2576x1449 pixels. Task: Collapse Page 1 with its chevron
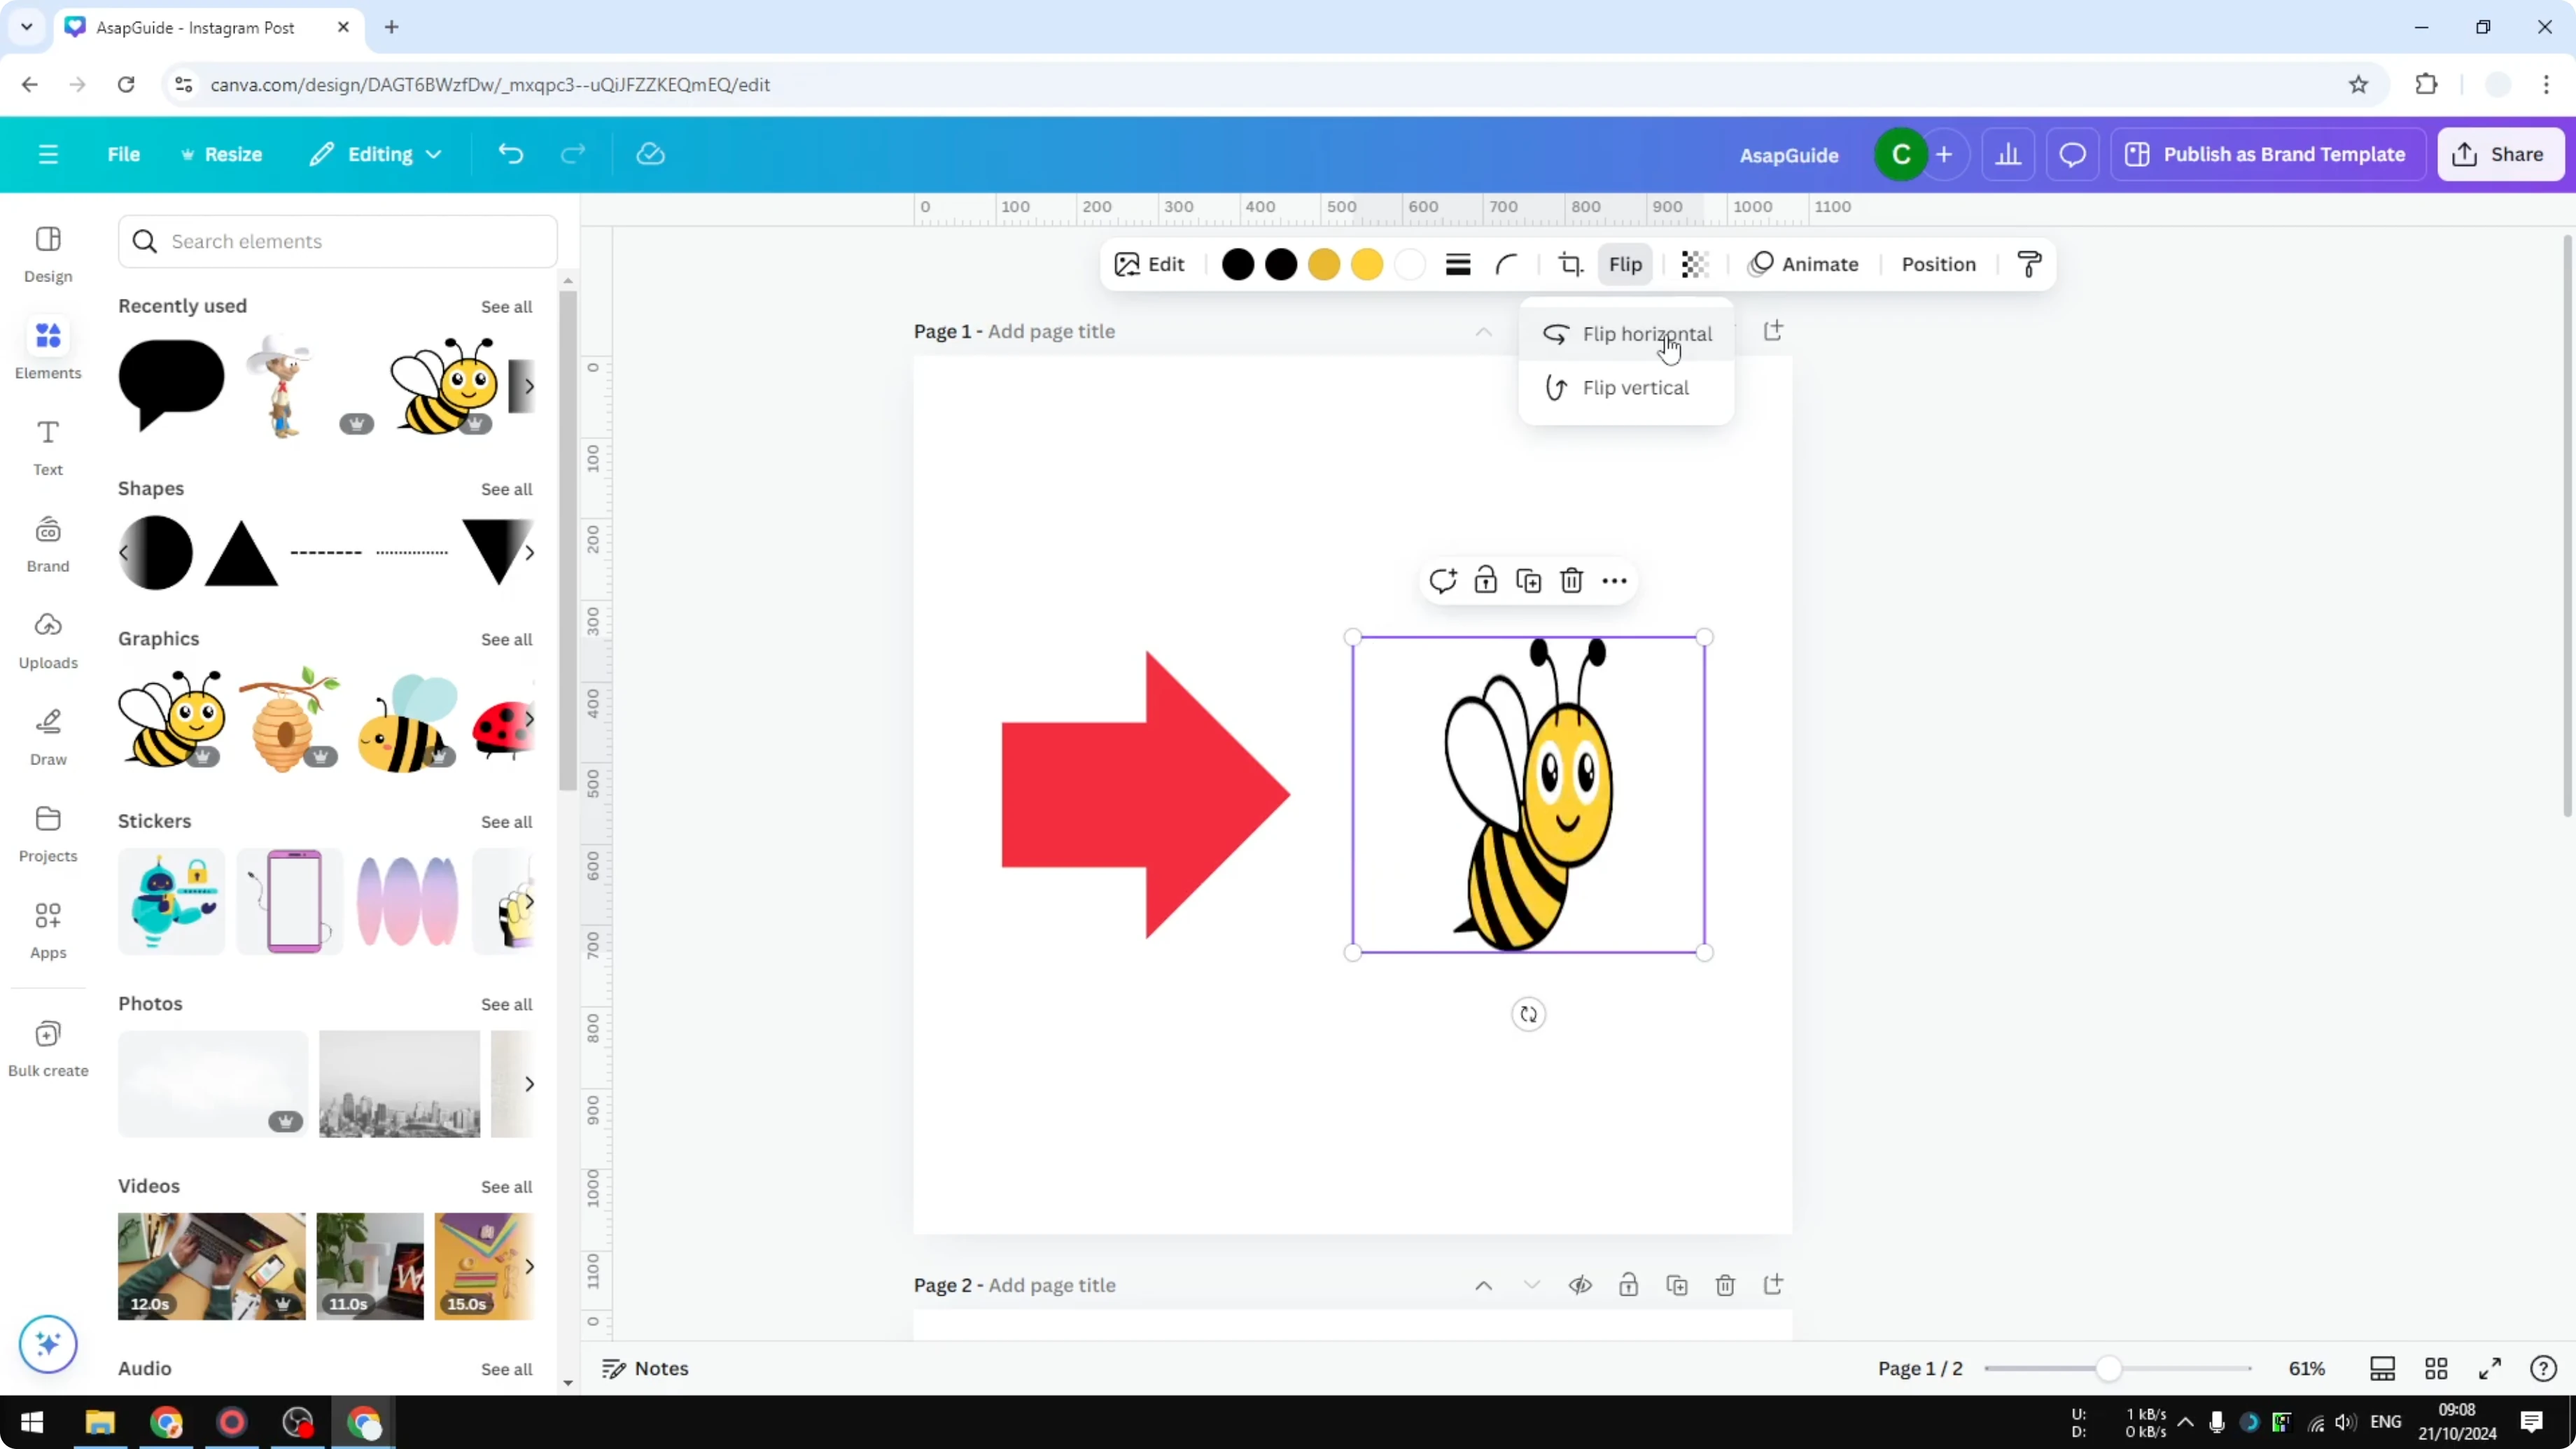1483,331
